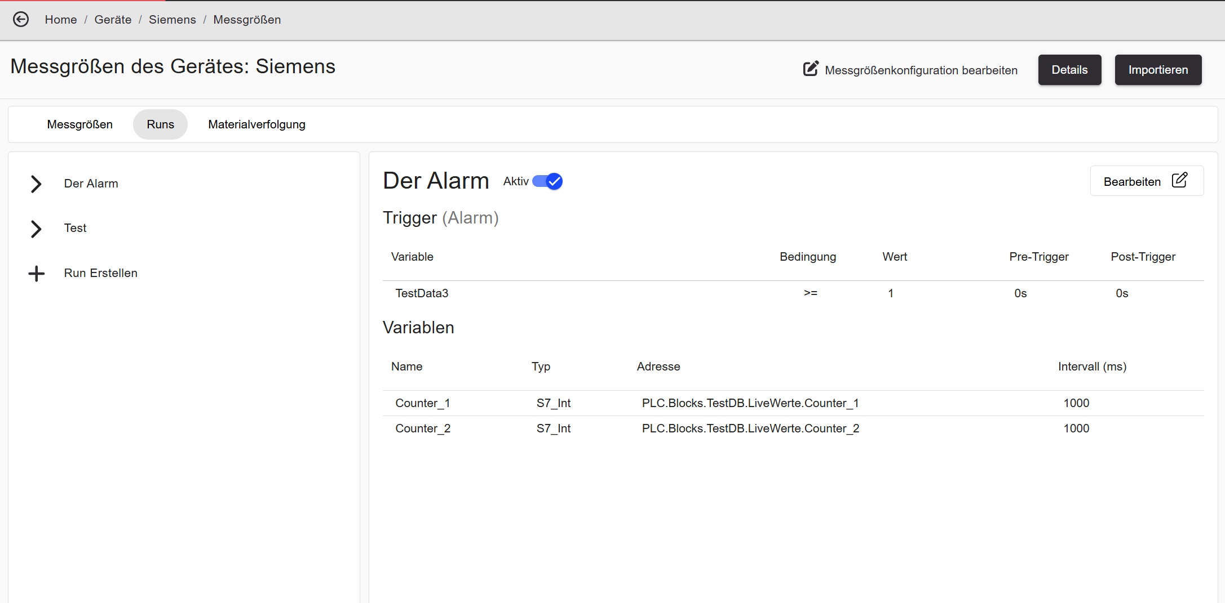The width and height of the screenshot is (1225, 603).
Task: Click the TestData3 trigger variable
Action: [x=422, y=293]
